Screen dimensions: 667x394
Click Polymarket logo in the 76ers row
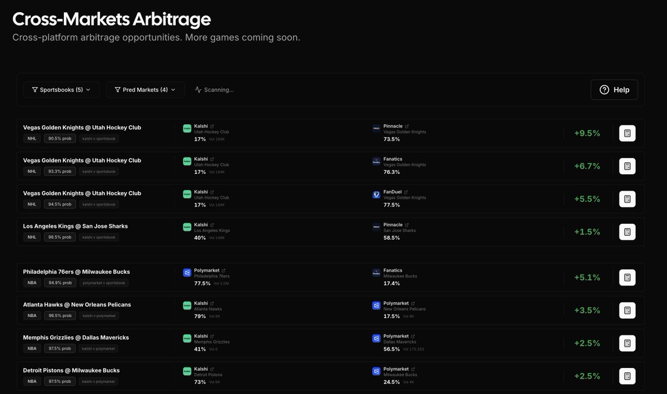tap(187, 273)
